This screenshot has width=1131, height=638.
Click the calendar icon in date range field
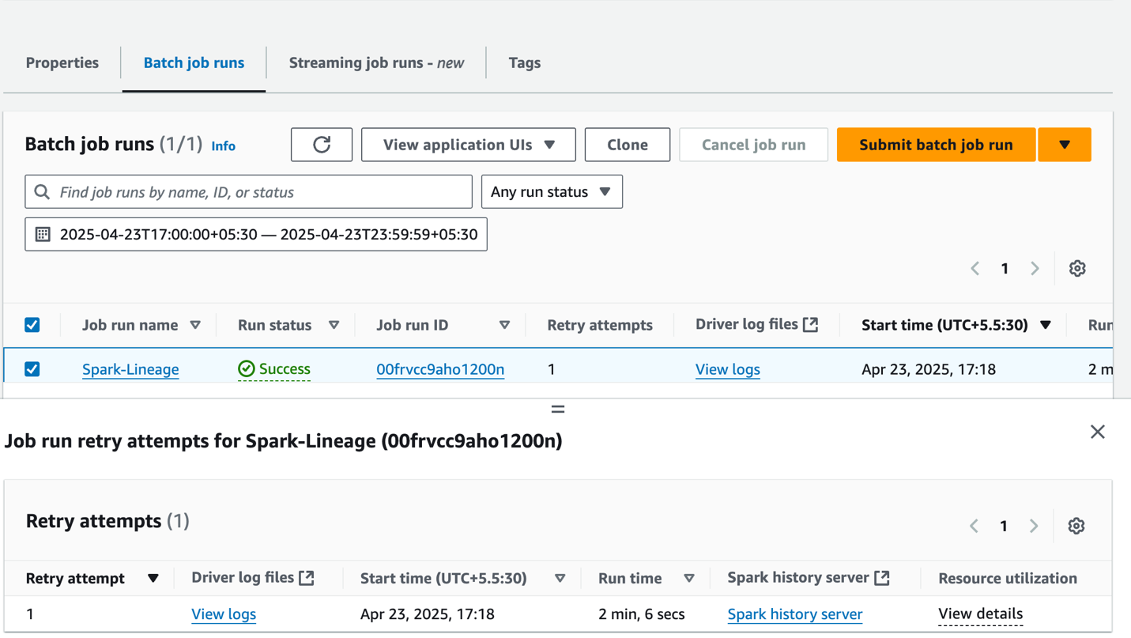click(43, 235)
